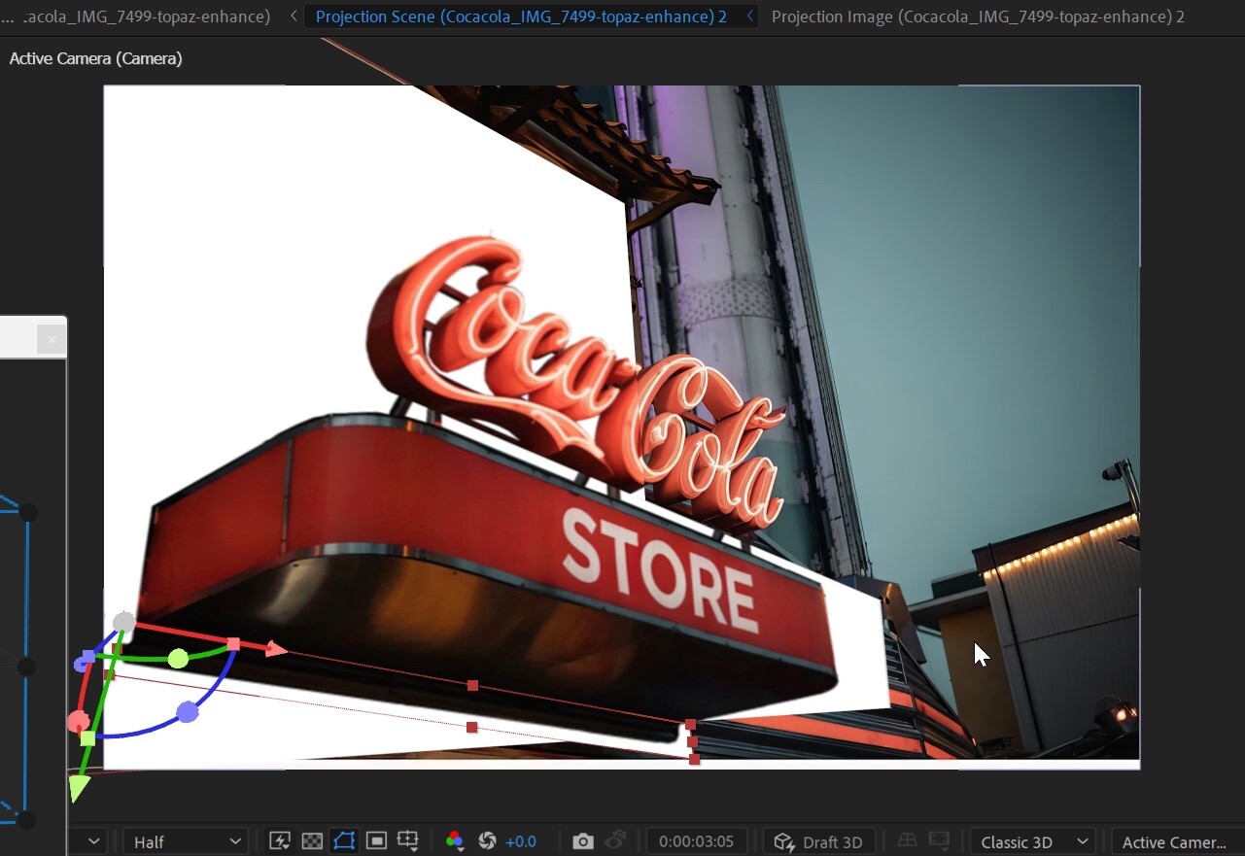Viewport: 1245px width, 856px height.
Task: Switch to Projection Scene composition tab
Action: coord(521,17)
